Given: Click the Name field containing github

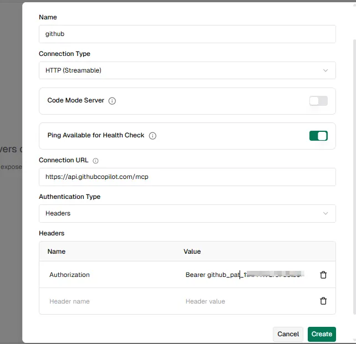Looking at the screenshot, I should click(187, 34).
